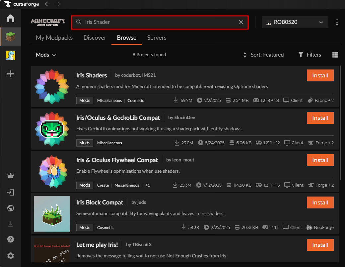Install Iris & Oculus Flywheel Compat
Image resolution: width=345 pixels, height=267 pixels.
pos(320,160)
